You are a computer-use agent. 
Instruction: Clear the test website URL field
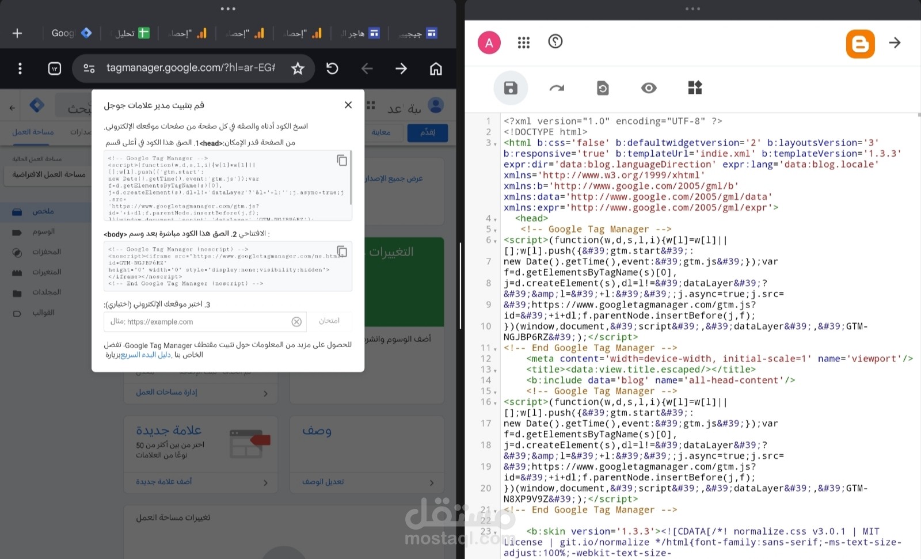[296, 322]
